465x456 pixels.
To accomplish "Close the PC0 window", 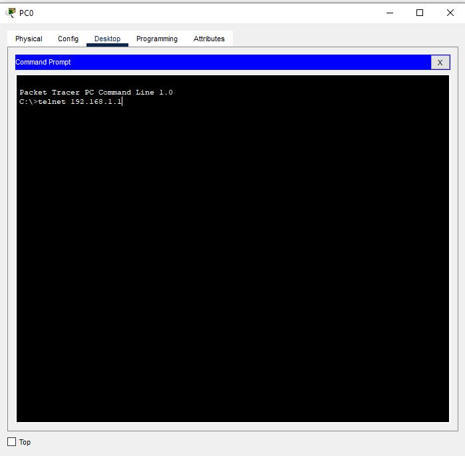I will pos(450,13).
